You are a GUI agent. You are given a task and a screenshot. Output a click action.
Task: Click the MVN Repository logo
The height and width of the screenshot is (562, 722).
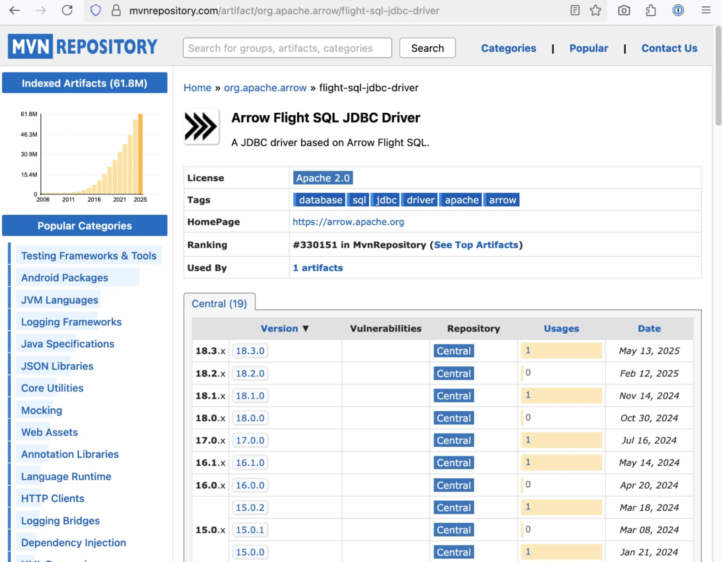pyautogui.click(x=83, y=46)
